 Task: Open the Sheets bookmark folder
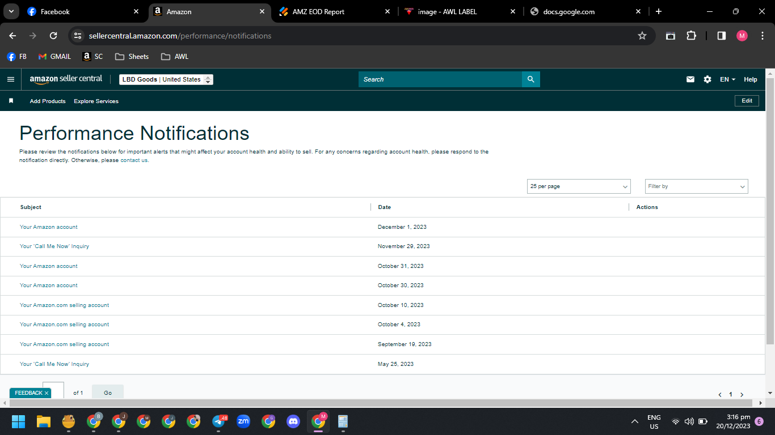click(132, 57)
